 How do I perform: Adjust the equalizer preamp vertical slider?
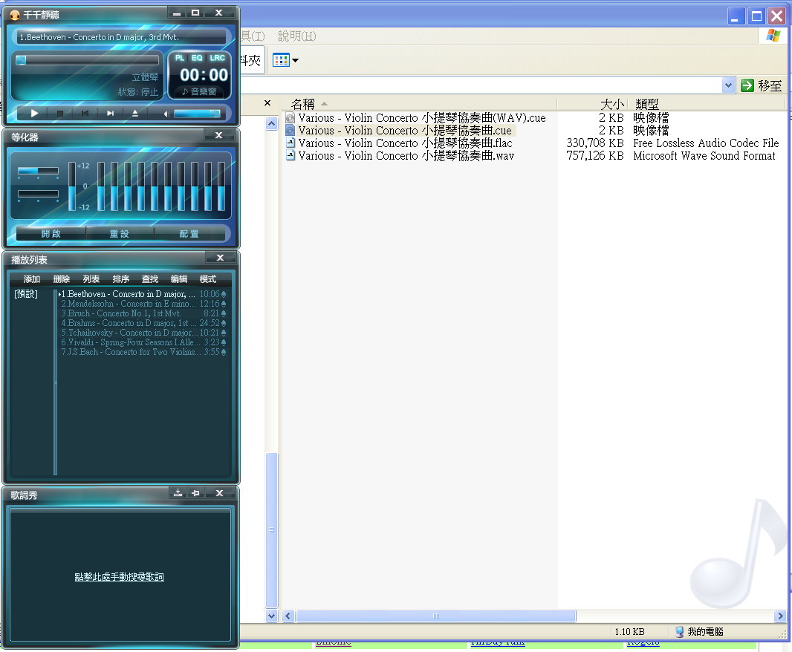(x=72, y=186)
